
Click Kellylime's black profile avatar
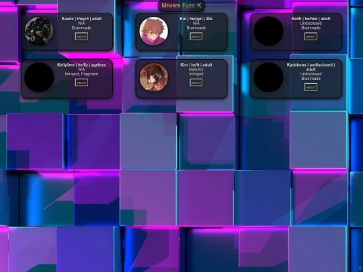pyautogui.click(x=39, y=77)
